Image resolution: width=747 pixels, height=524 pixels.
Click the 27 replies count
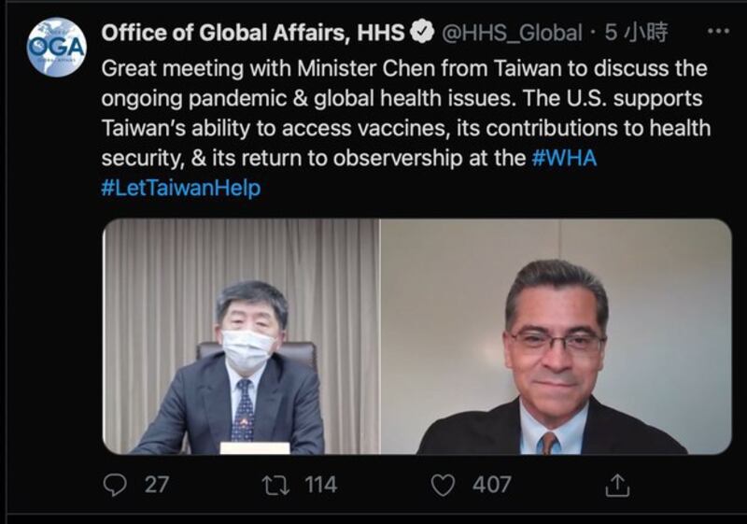pos(157,485)
